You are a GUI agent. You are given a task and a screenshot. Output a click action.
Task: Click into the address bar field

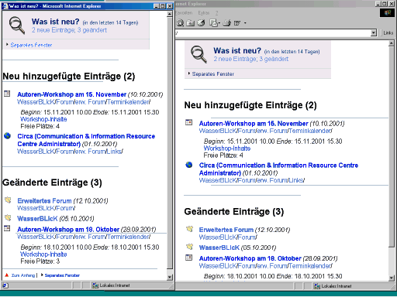pos(273,32)
